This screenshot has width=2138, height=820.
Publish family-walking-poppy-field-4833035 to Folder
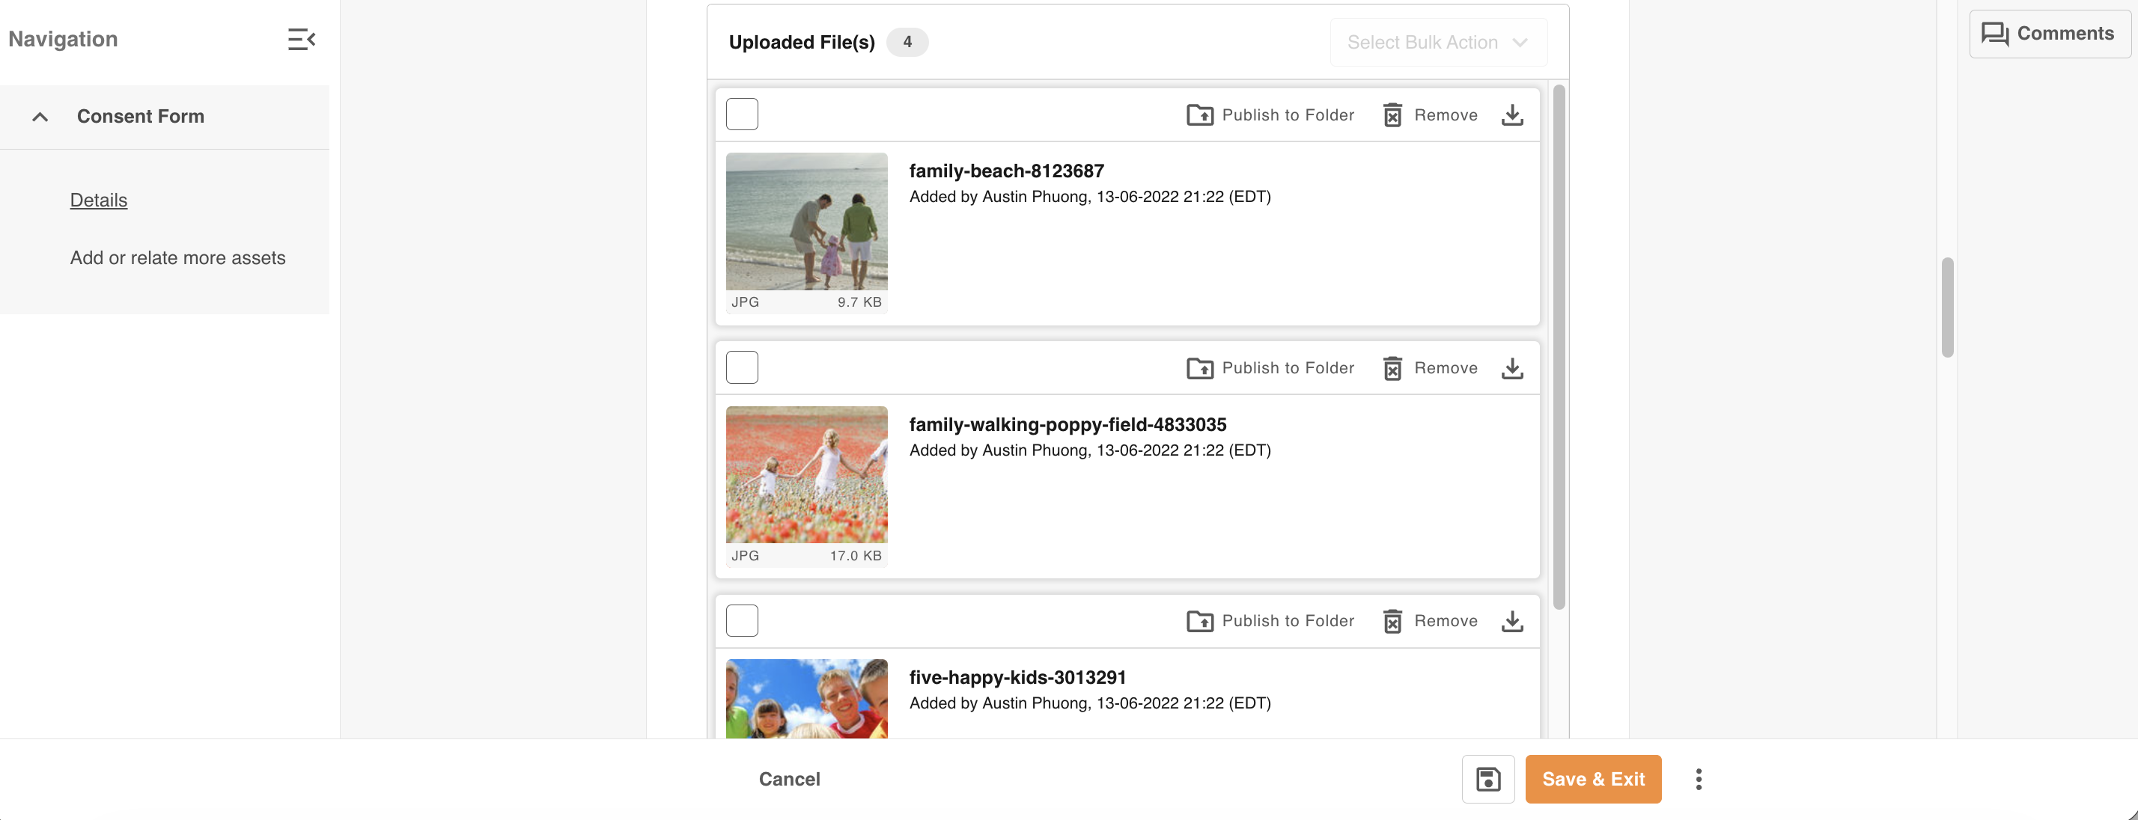[1270, 368]
